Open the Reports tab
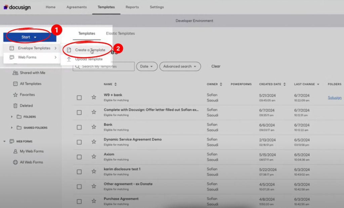Image resolution: width=344 pixels, height=208 pixels. tap(132, 7)
